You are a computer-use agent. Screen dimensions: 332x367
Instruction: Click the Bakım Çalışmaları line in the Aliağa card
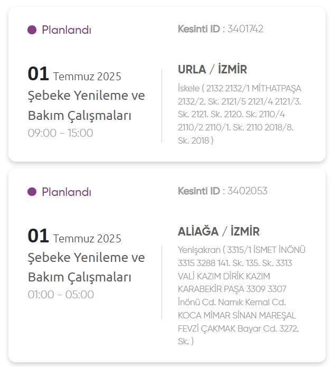click(79, 277)
